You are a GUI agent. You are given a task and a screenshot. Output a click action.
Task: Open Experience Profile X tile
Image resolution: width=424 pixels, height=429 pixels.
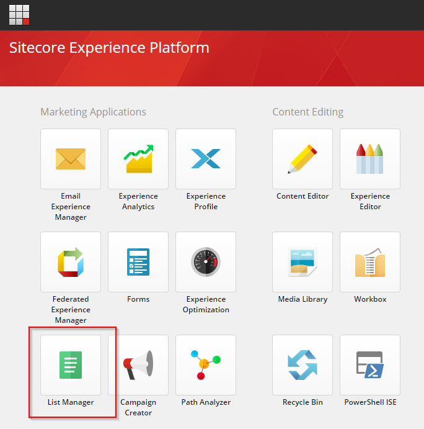[x=206, y=159]
